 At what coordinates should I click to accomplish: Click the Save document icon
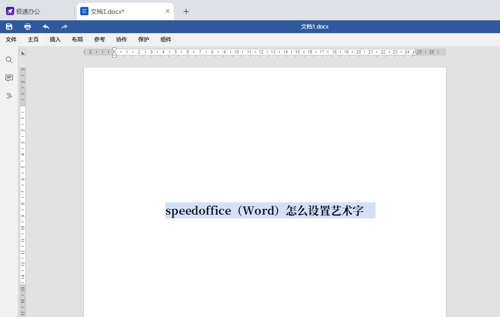pyautogui.click(x=9, y=27)
